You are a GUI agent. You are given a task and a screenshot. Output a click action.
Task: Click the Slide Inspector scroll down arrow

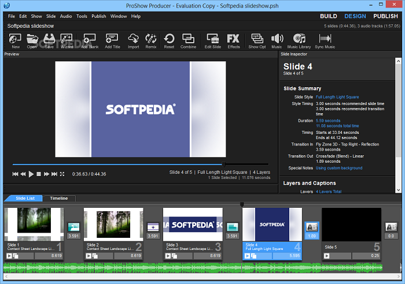click(x=398, y=190)
